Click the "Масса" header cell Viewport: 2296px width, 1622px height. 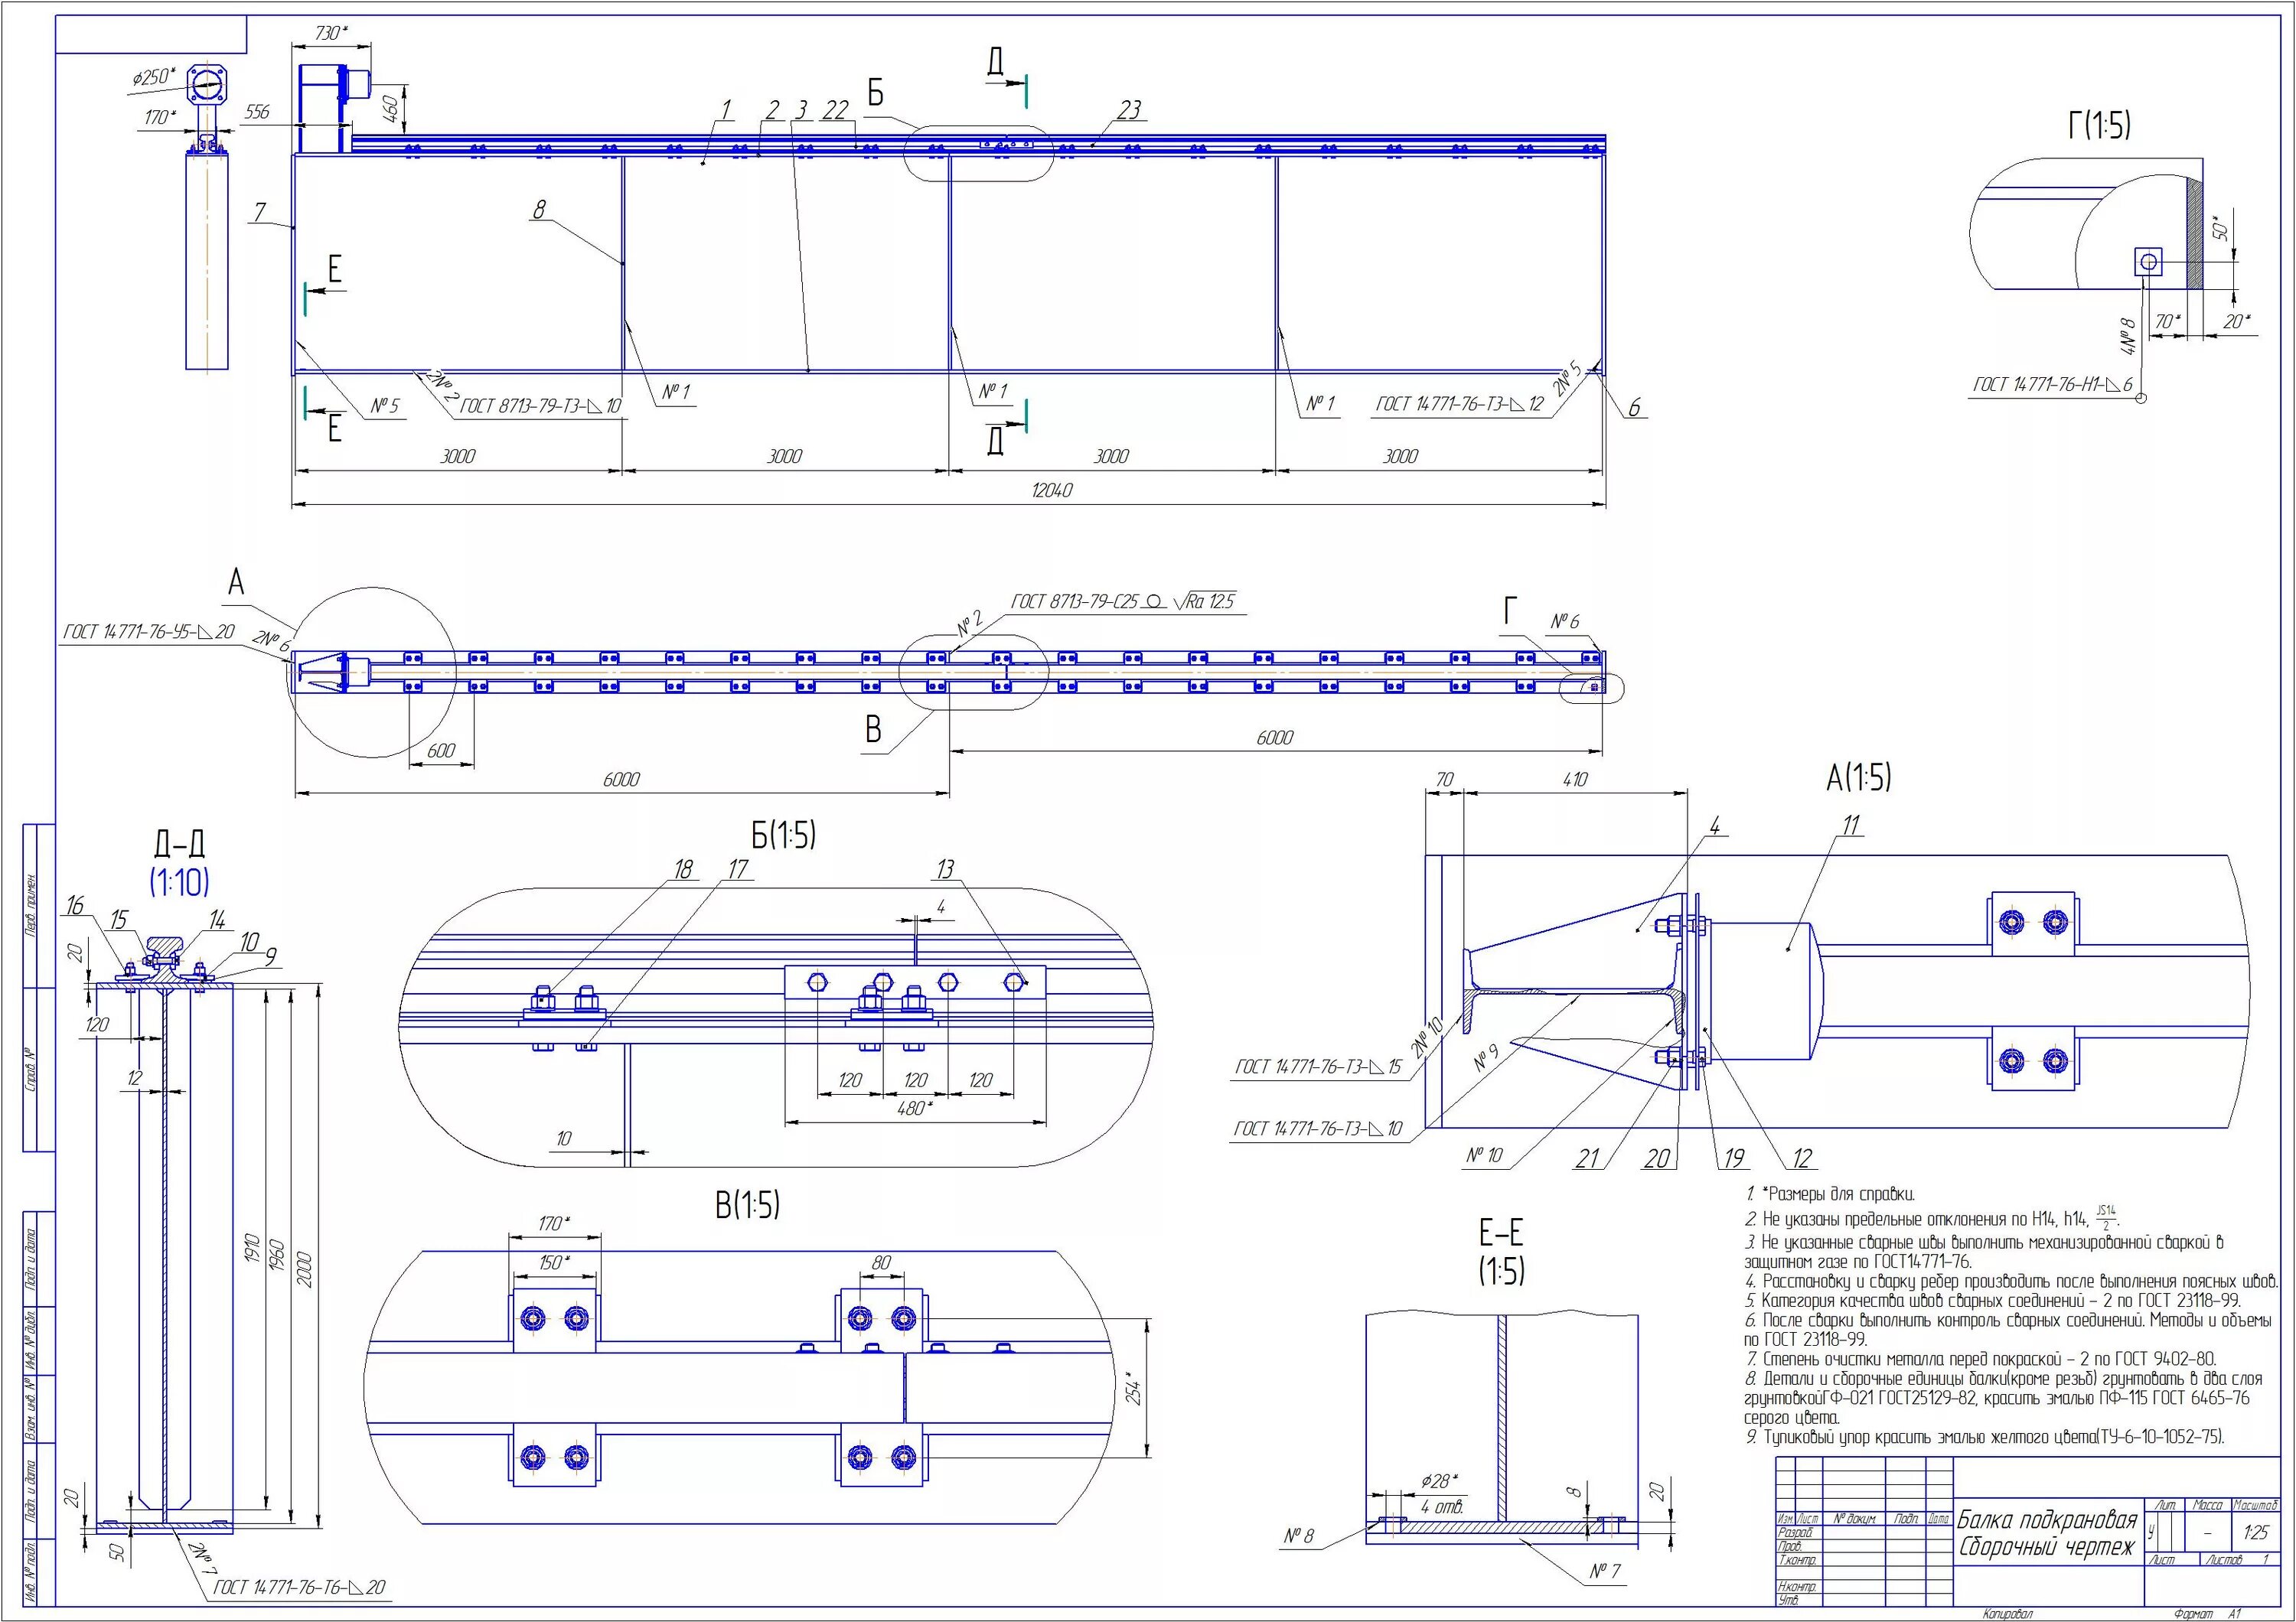point(2207,1504)
